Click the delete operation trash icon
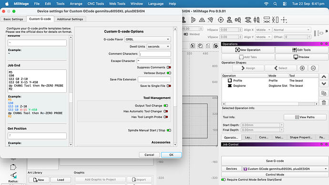This screenshot has width=329, height=185. coord(324,103)
